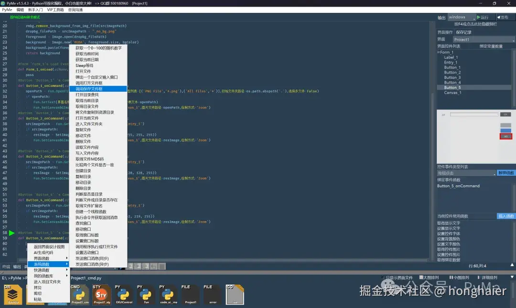
Task: Expand the 界面函数 submenu
Action: 48,258
